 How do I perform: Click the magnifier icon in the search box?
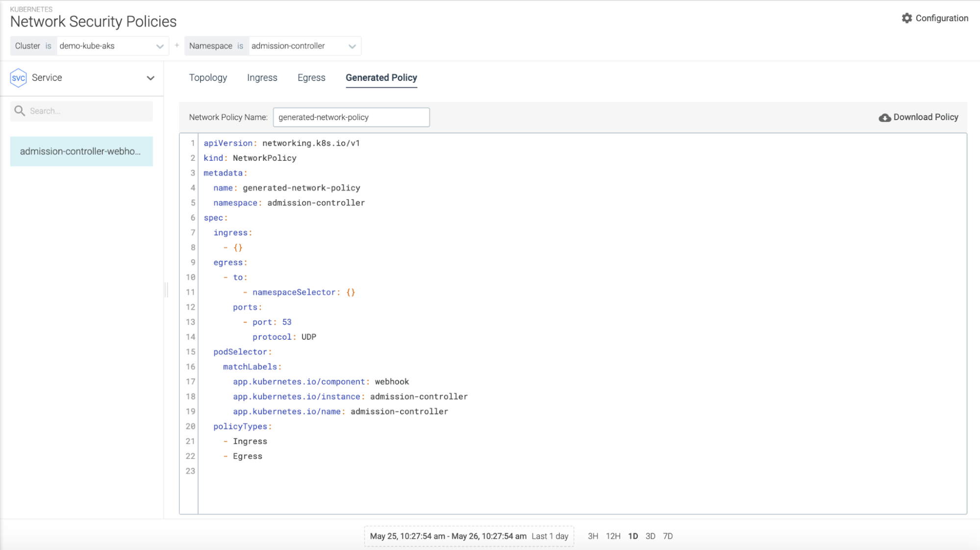click(x=20, y=111)
